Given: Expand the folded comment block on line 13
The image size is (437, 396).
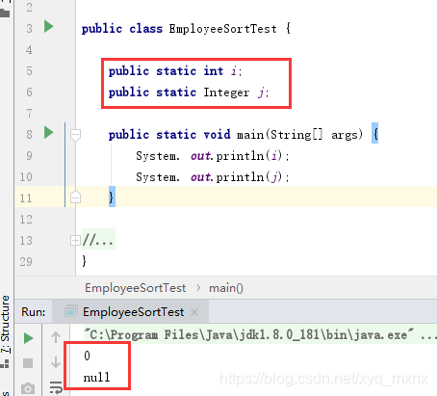Looking at the screenshot, I should [75, 240].
